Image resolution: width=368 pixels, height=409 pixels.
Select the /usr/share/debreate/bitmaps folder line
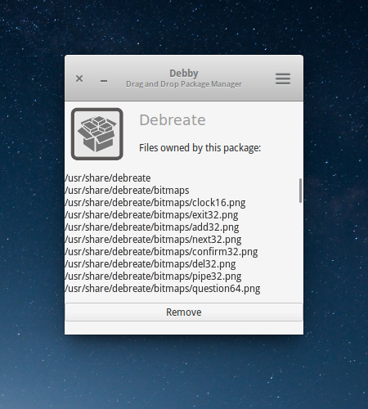tap(127, 191)
